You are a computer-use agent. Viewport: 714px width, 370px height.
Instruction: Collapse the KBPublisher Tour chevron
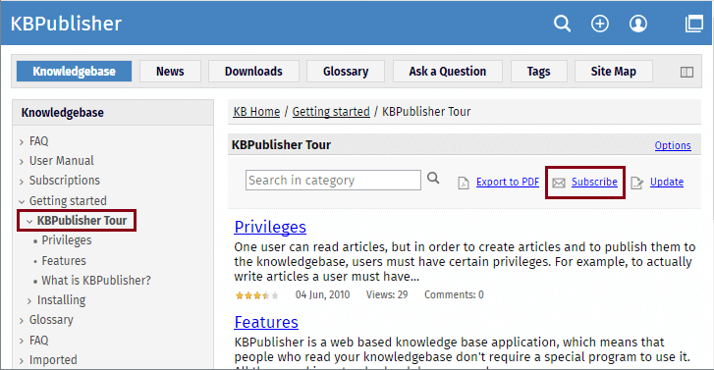(x=29, y=221)
